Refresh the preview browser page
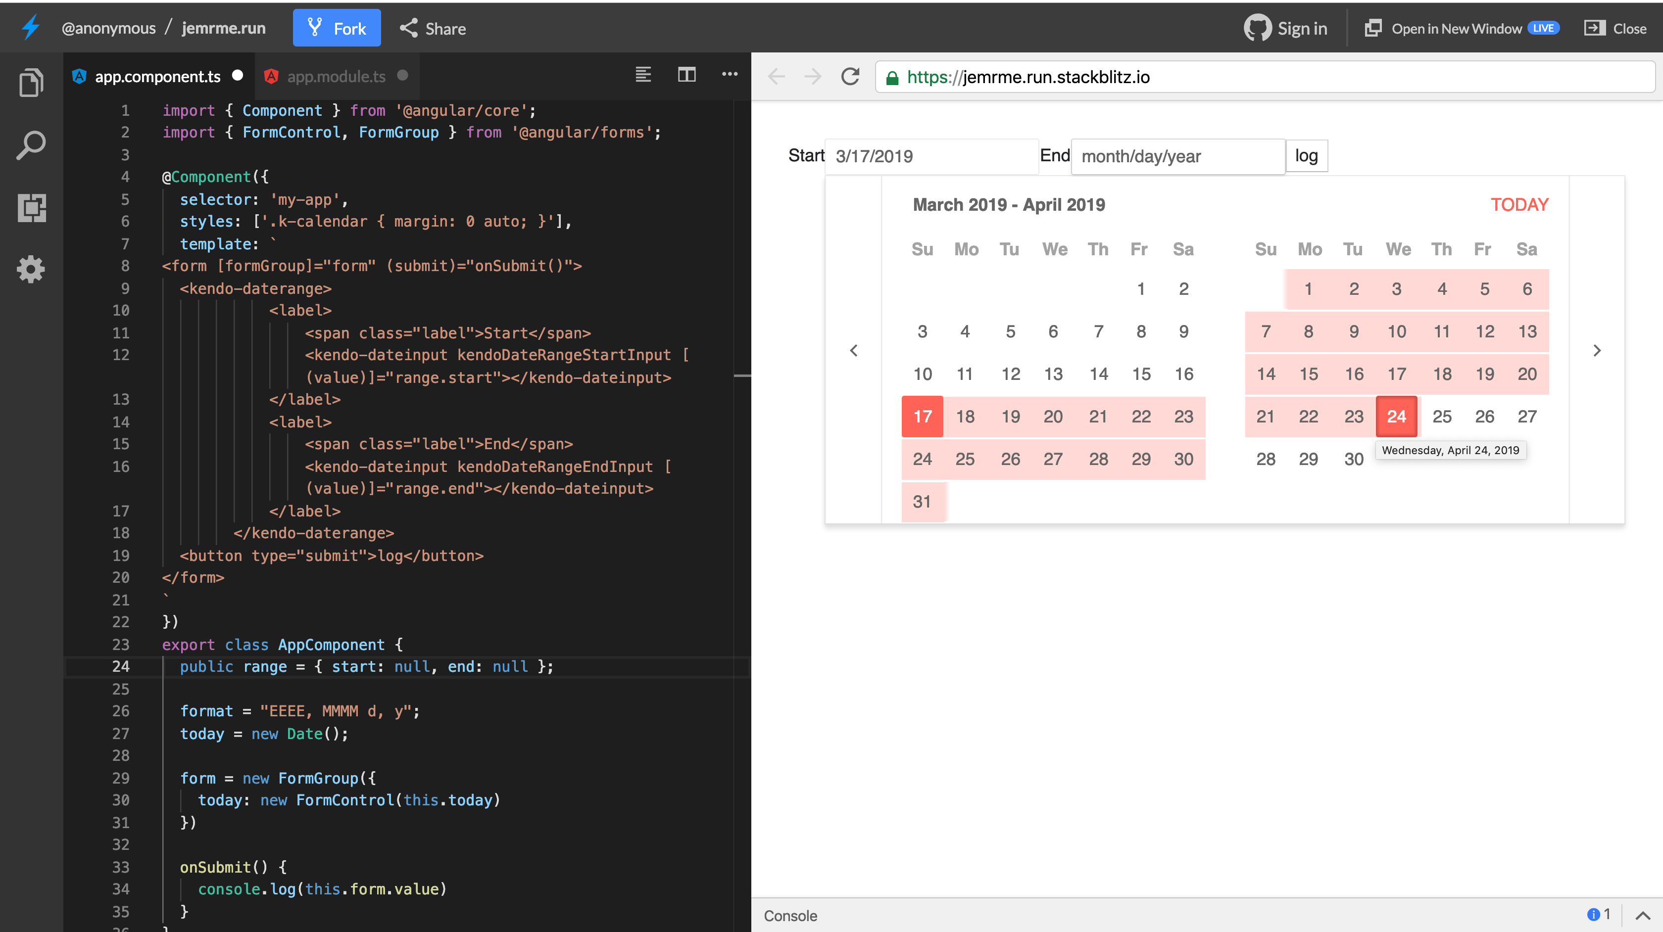Image resolution: width=1663 pixels, height=932 pixels. (x=850, y=77)
